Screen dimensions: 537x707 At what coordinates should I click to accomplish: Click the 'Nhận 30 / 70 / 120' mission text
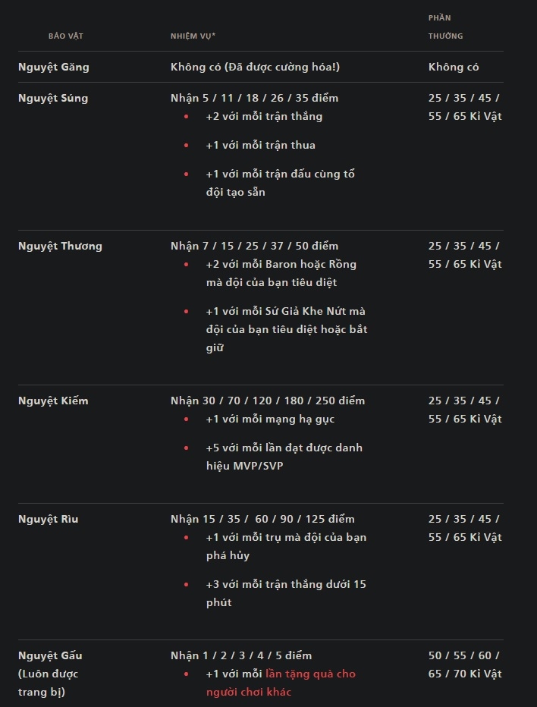point(268,401)
